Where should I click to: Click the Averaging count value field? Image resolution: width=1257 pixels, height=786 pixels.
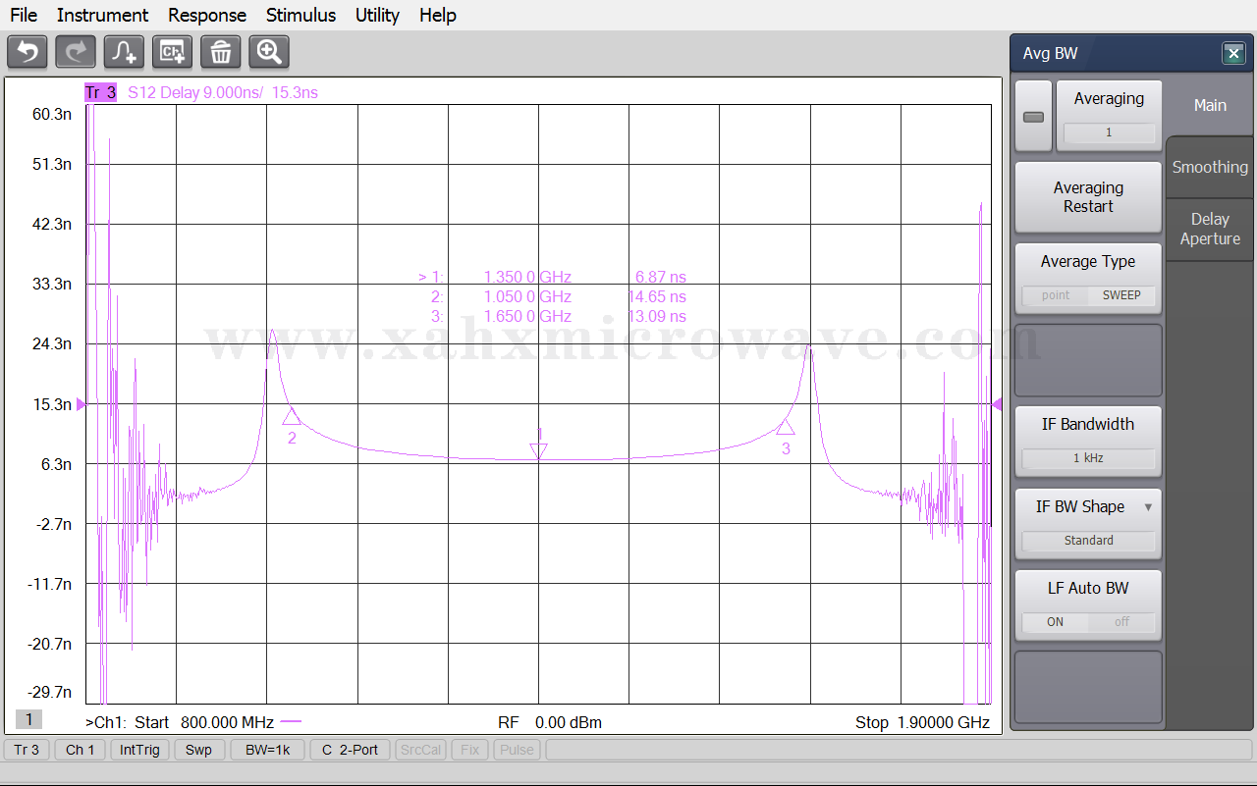pos(1109,132)
